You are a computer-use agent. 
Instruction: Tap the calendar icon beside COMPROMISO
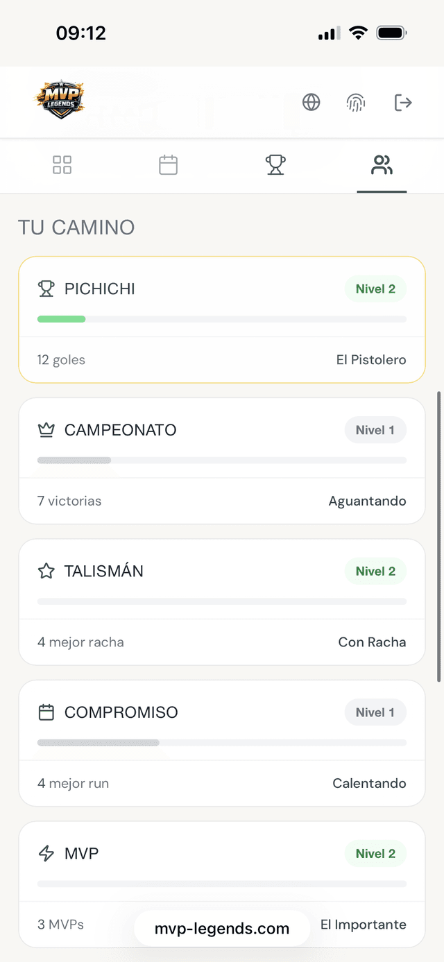[46, 712]
